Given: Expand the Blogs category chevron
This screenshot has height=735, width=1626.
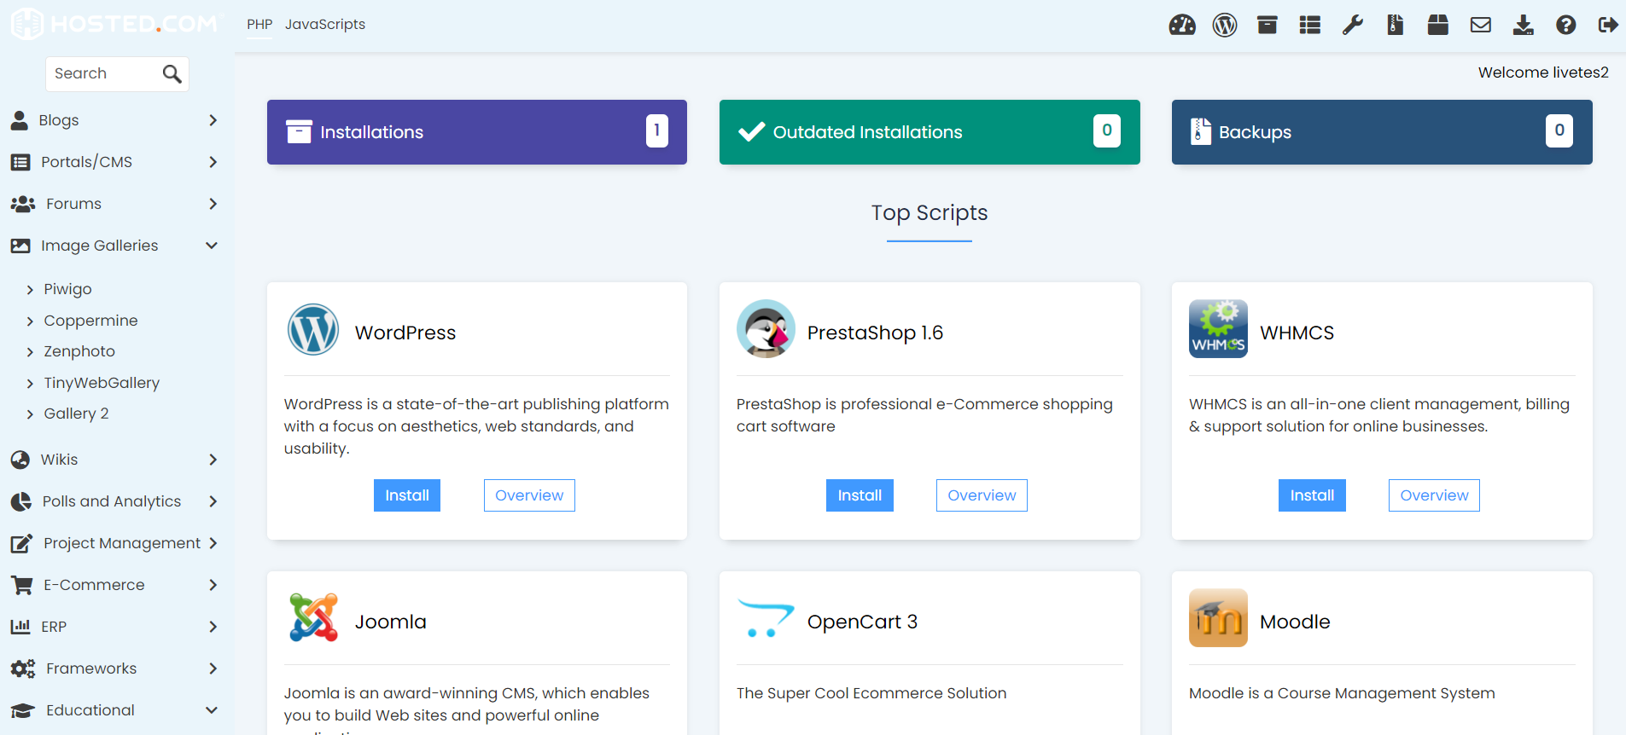Looking at the screenshot, I should pos(213,120).
